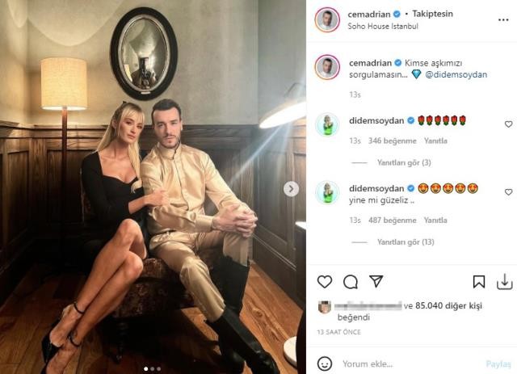The height and width of the screenshot is (374, 517).
Task: Open comments via the speech bubble icon
Action: click(350, 282)
